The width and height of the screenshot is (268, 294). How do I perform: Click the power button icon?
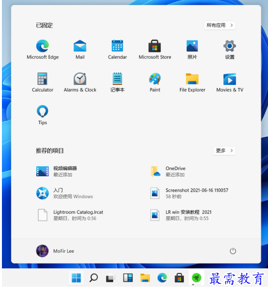point(233,251)
